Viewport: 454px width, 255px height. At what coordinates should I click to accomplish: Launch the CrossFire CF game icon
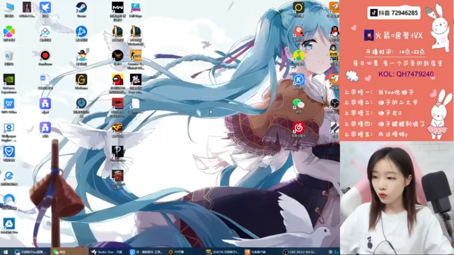point(117,127)
